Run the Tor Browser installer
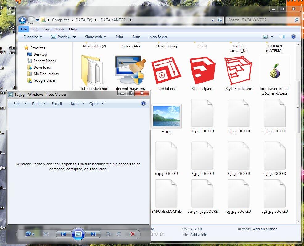The image size is (304, 246). pyautogui.click(x=274, y=71)
